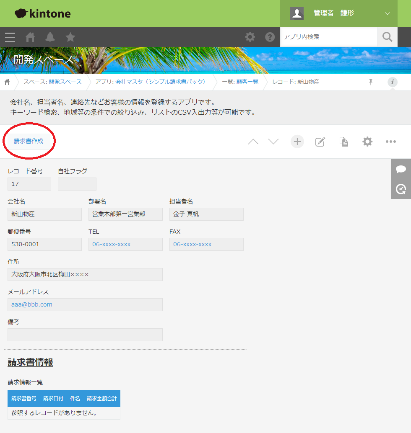411x433 pixels.
Task: Click the breadcrumb home icon
Action: coord(7,82)
